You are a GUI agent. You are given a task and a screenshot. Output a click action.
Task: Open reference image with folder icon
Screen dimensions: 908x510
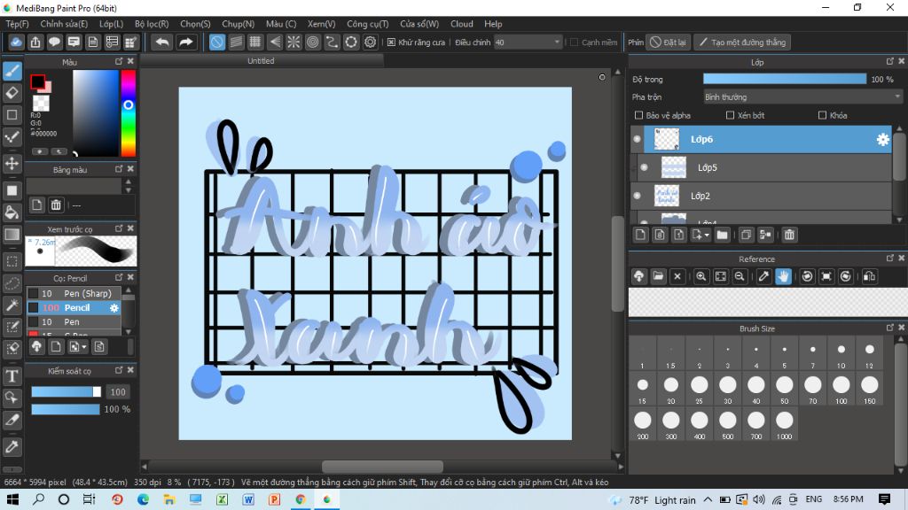point(659,276)
